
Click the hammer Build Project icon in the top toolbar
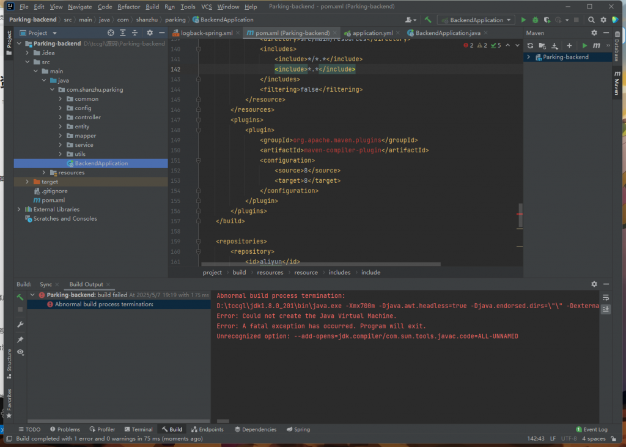tap(429, 20)
